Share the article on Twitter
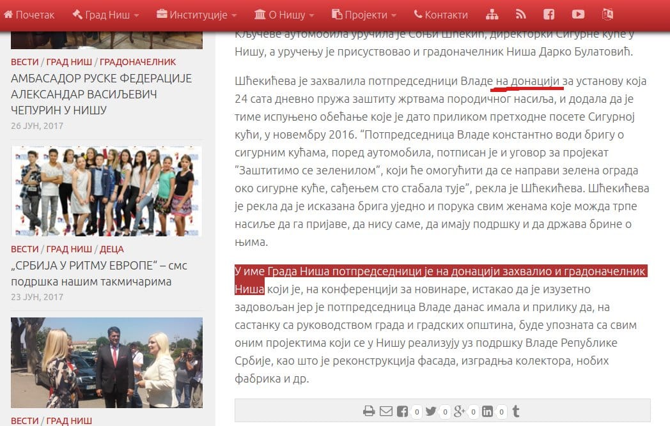The image size is (670, 426). (430, 411)
